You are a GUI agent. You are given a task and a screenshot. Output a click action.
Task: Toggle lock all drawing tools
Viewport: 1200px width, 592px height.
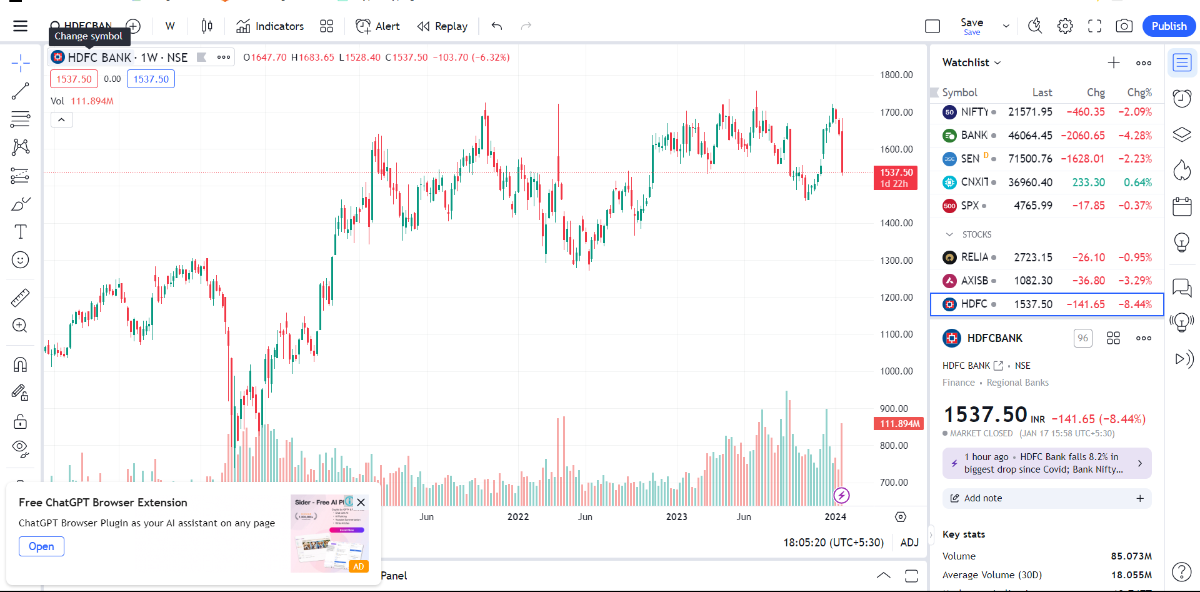[20, 421]
